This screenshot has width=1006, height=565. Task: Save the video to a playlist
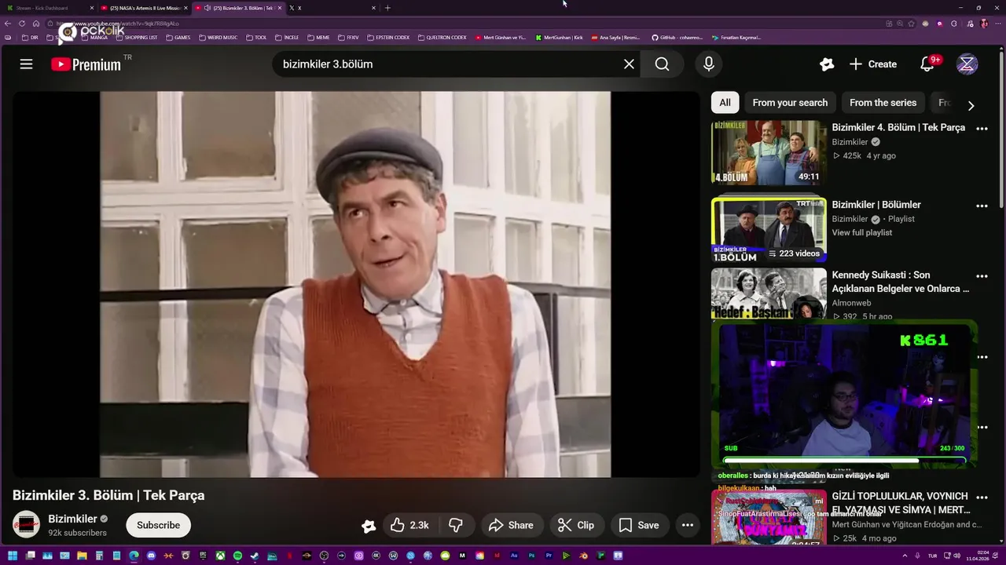[639, 525]
